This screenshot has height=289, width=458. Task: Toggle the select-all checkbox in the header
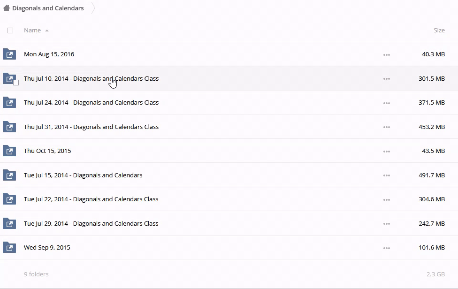pos(10,30)
